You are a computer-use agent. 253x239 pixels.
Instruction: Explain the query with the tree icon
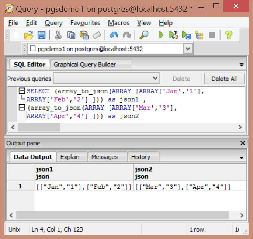(x=199, y=35)
